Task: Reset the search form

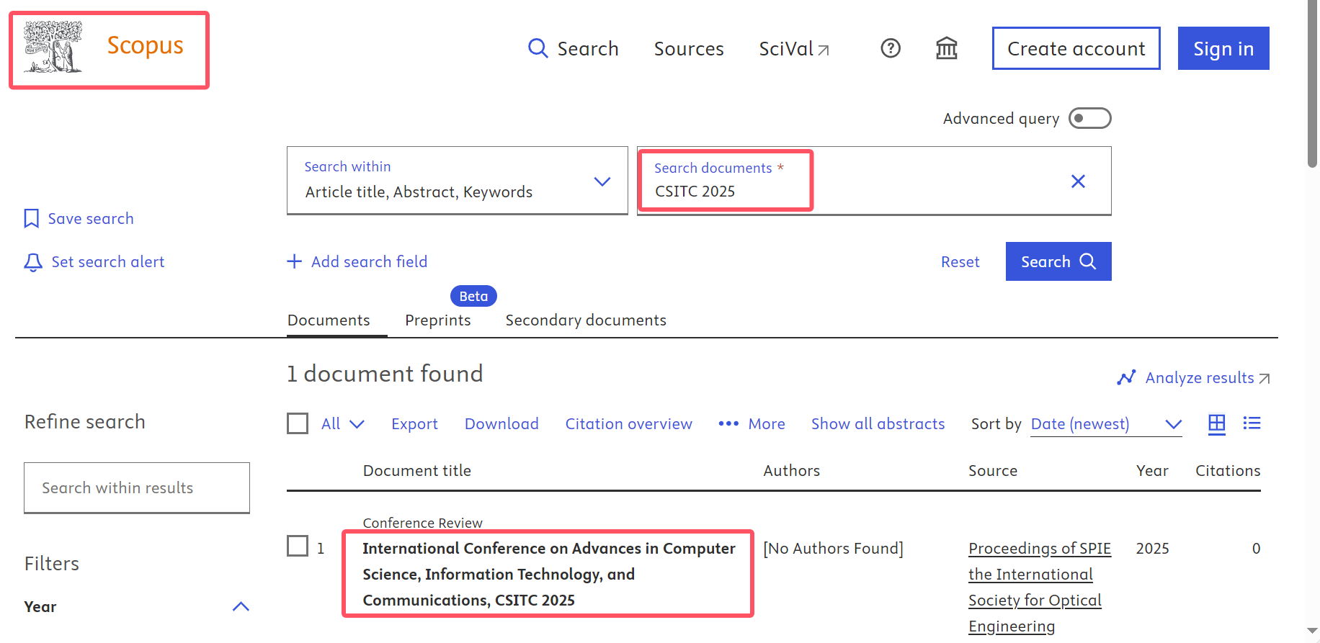Action: coord(960,261)
